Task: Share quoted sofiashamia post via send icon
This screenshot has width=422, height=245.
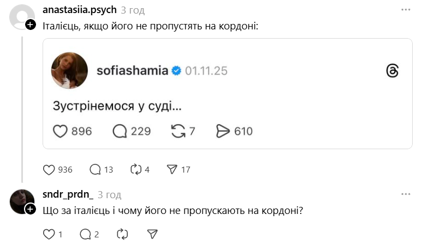Action: [224, 131]
